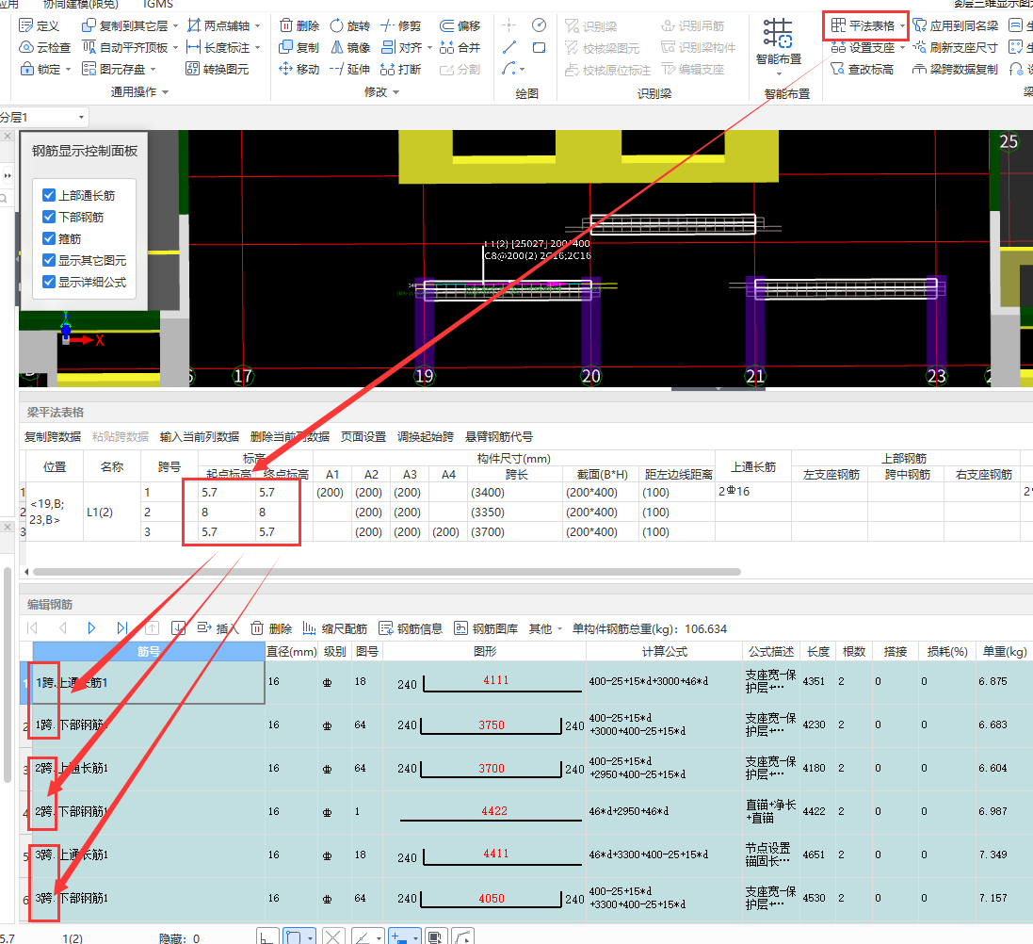Click the 智能布置 smart layout icon
1033x944 pixels.
pyautogui.click(x=778, y=34)
